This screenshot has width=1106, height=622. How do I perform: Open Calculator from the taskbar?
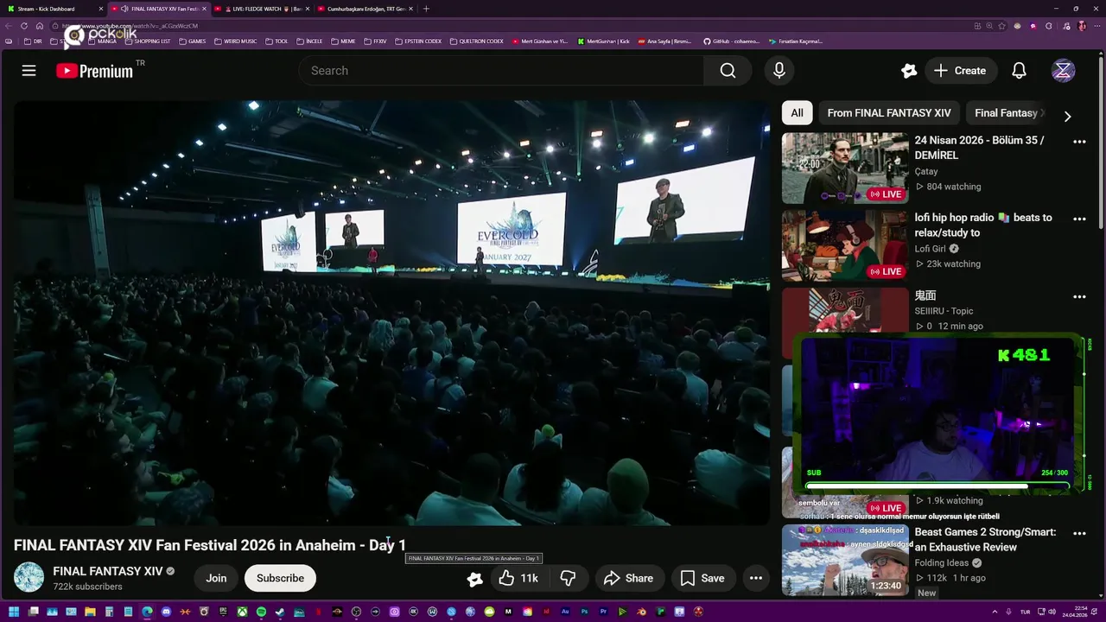[x=109, y=612]
